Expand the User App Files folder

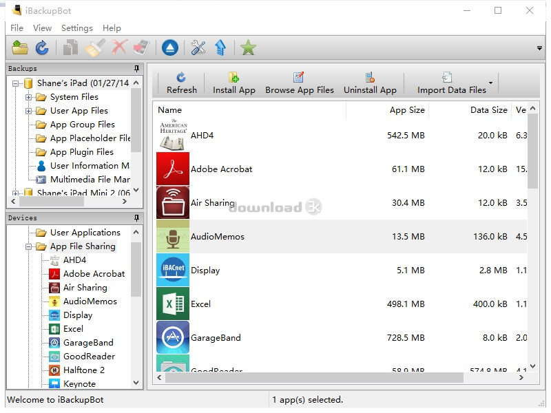point(28,111)
